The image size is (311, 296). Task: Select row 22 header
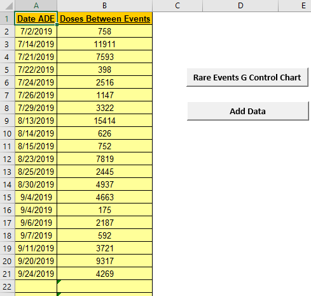(7, 286)
